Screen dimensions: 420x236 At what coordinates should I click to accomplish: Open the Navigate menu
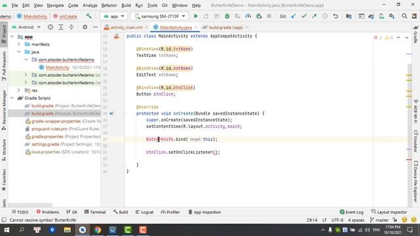pyautogui.click(x=55, y=5)
